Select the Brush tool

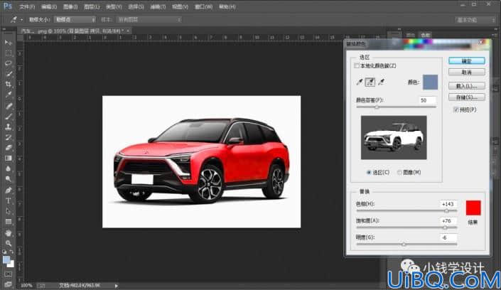click(x=9, y=117)
